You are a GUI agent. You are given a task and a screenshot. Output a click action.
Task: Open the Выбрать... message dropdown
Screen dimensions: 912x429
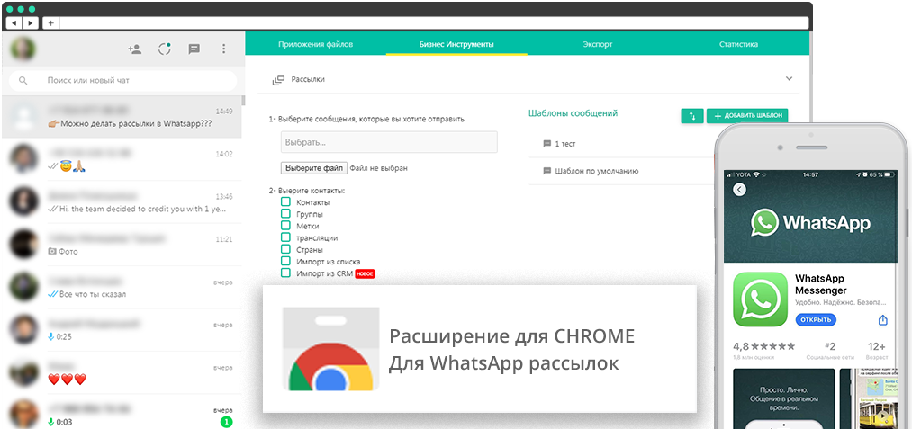(x=389, y=142)
